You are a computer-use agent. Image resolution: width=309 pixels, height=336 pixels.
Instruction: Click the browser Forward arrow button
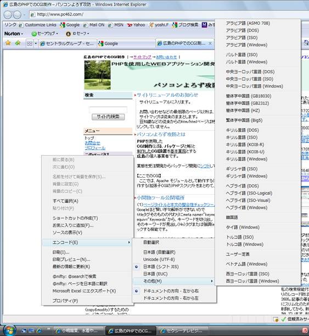coord(18,14)
